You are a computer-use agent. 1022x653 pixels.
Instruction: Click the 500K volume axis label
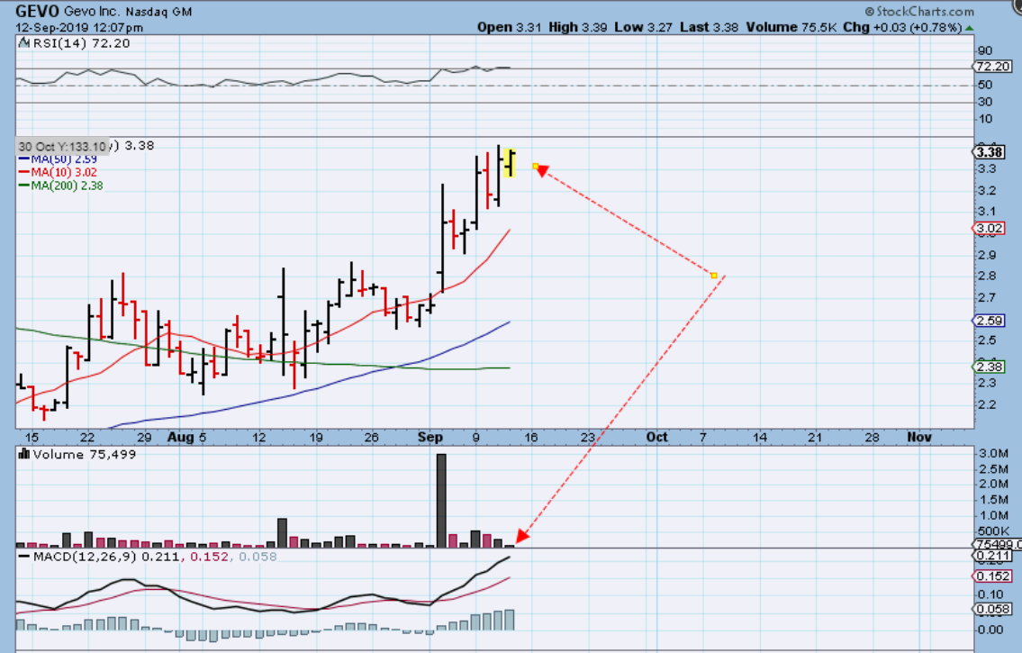pos(994,531)
